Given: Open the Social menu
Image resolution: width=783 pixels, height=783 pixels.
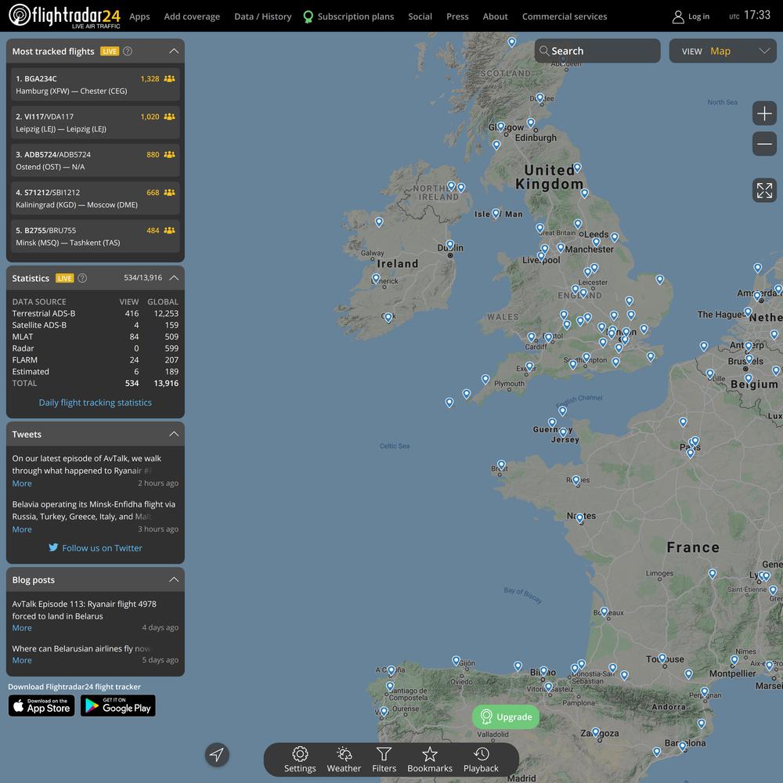Looking at the screenshot, I should point(420,16).
